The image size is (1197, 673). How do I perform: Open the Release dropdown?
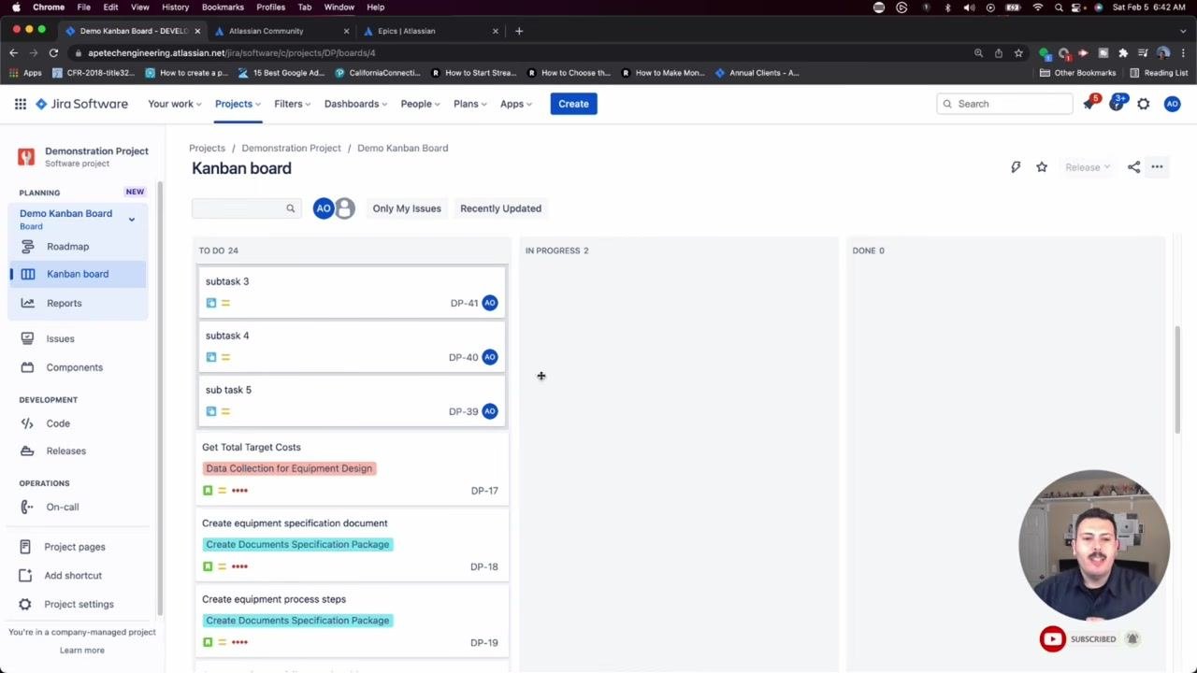click(x=1088, y=167)
